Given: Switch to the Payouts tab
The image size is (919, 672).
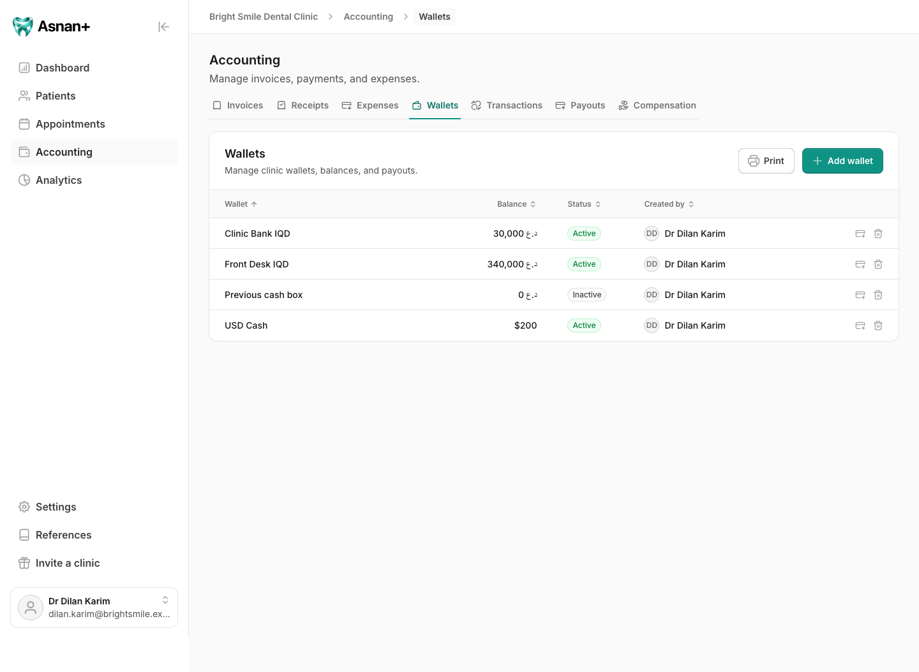Looking at the screenshot, I should (580, 105).
